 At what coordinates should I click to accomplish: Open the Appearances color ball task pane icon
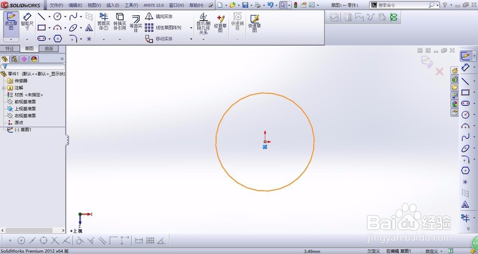pyautogui.click(x=455, y=104)
